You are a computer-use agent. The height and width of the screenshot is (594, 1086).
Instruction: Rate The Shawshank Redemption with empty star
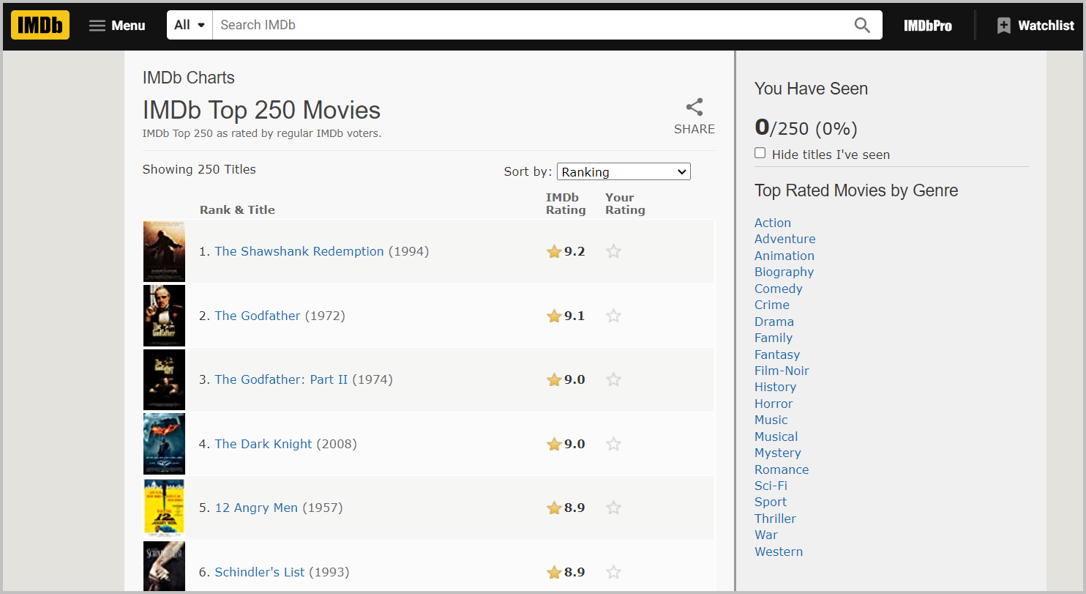pos(614,251)
